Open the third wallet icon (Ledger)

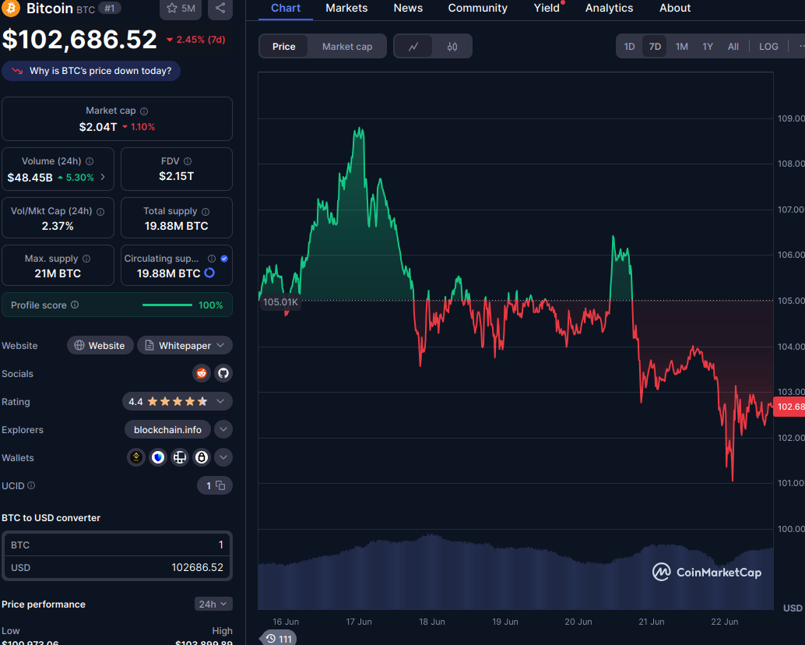pos(180,457)
